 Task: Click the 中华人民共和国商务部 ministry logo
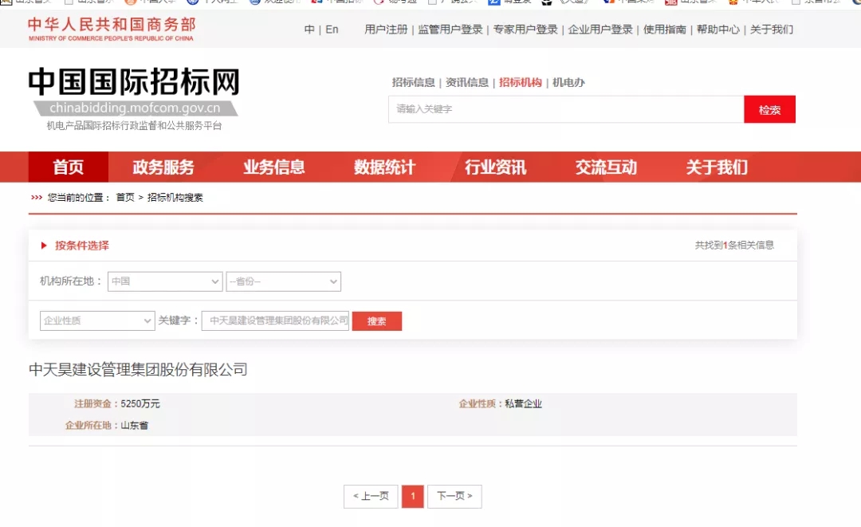point(112,29)
